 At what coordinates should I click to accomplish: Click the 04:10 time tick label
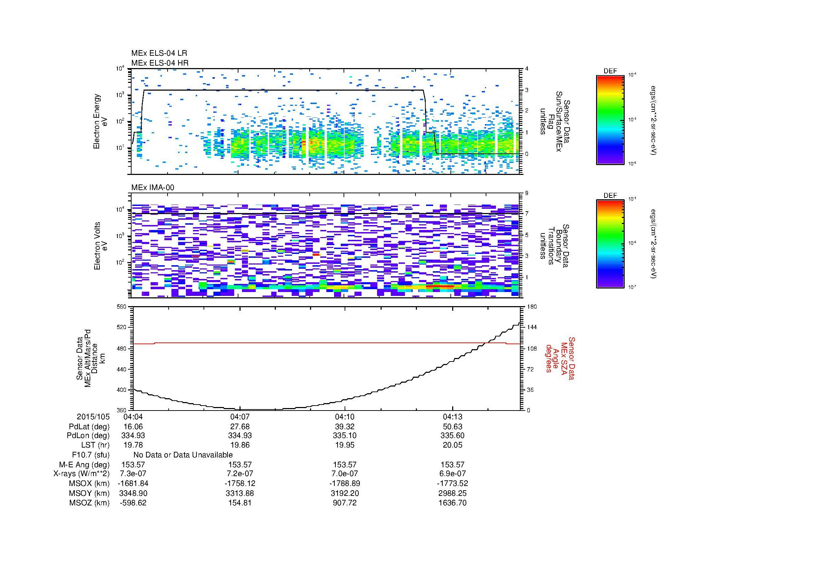[345, 417]
